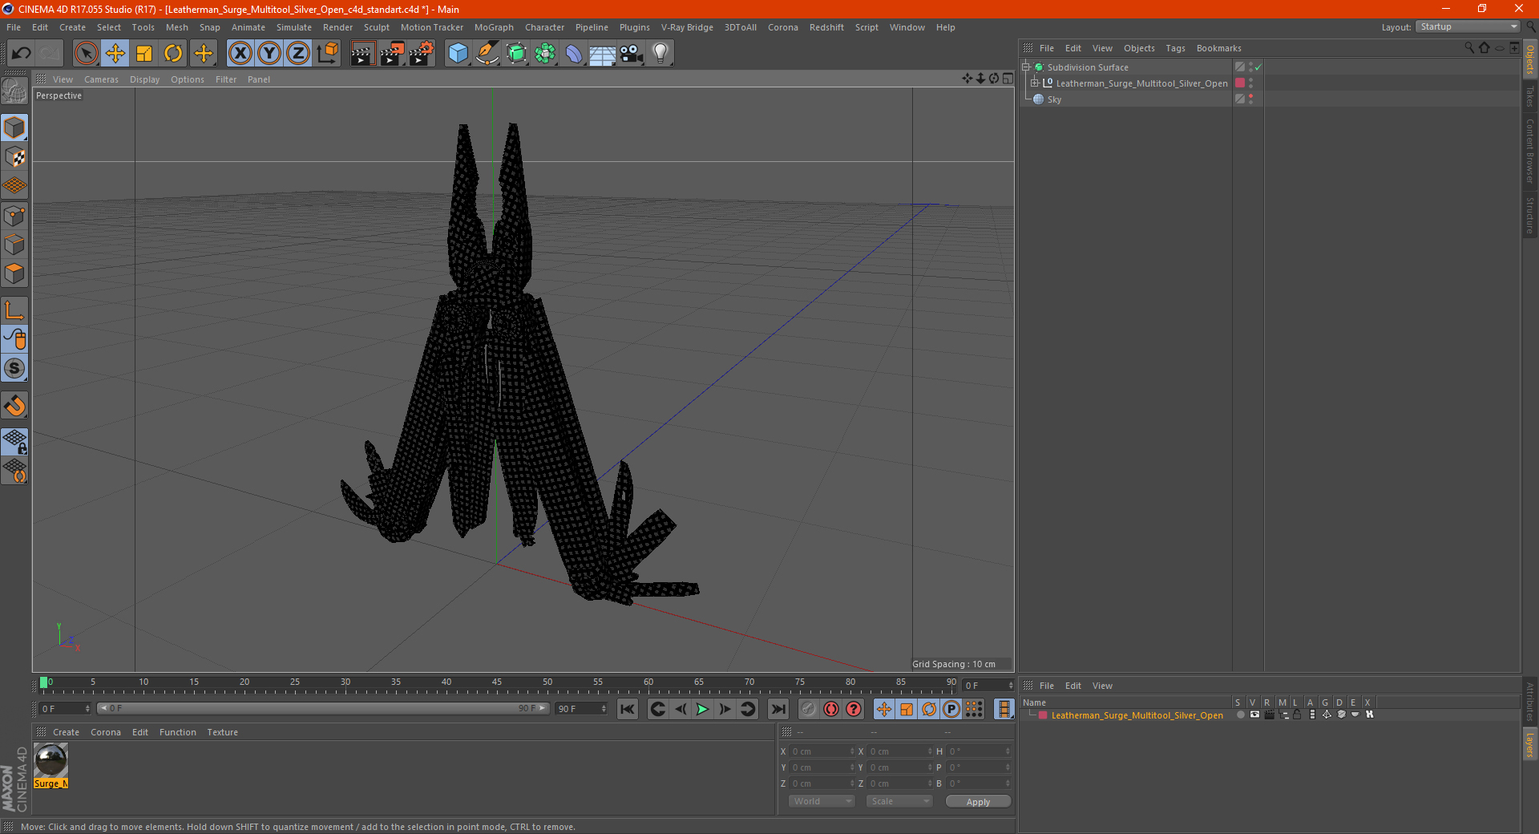Click the timeline range slider bar

point(322,708)
